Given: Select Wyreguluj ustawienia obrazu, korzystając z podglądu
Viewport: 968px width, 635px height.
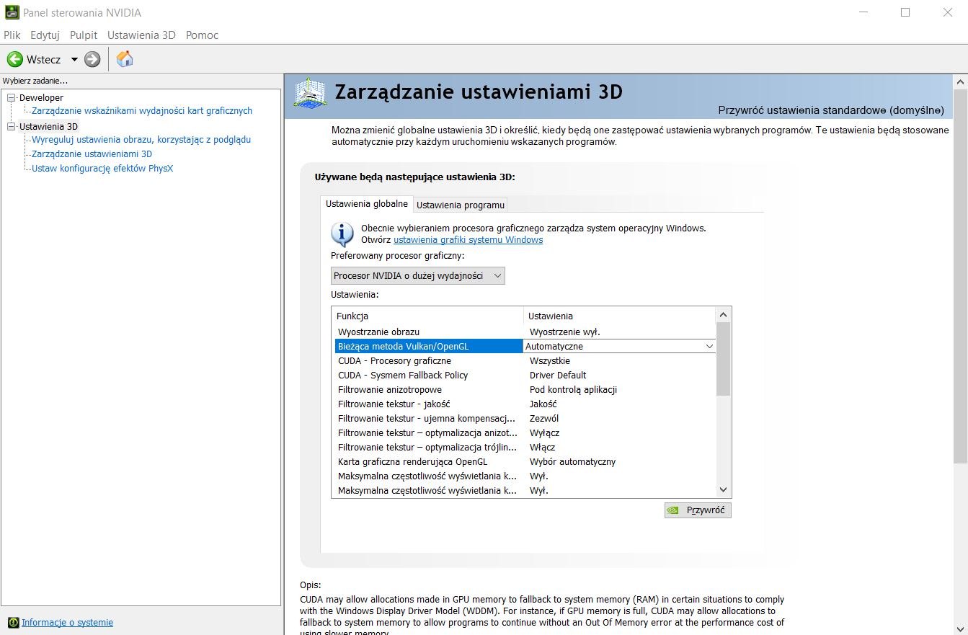Looking at the screenshot, I should [141, 139].
